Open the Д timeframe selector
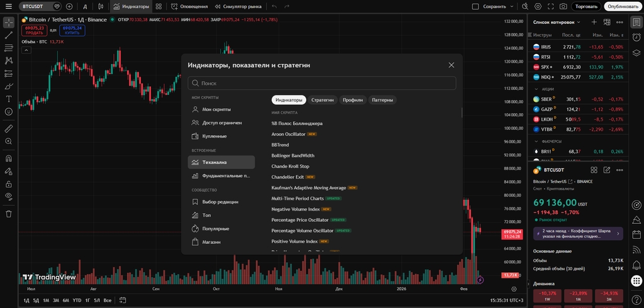This screenshot has width=644, height=308. [85, 6]
